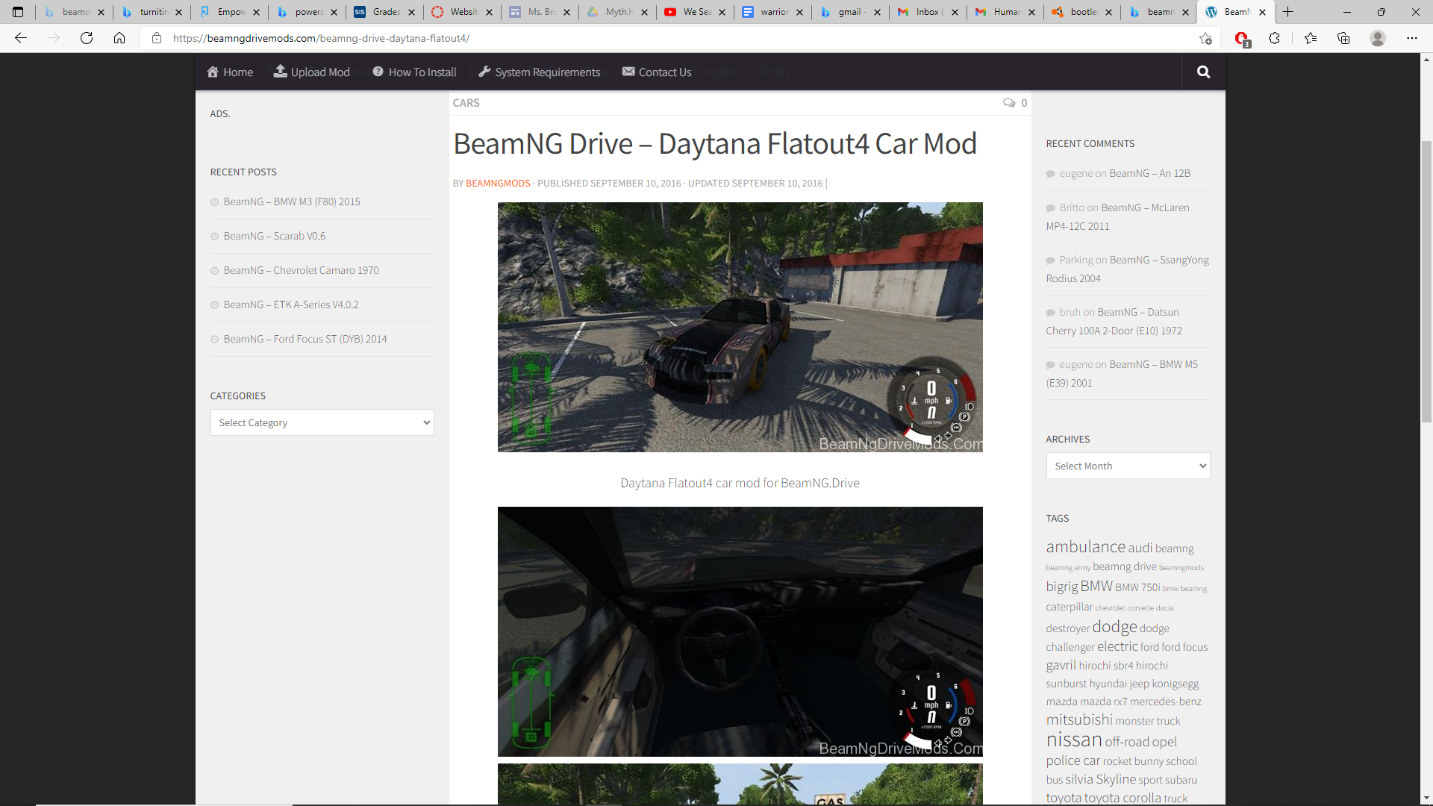The image size is (1433, 806).
Task: Open the car interior screenshot image
Action: (x=740, y=631)
